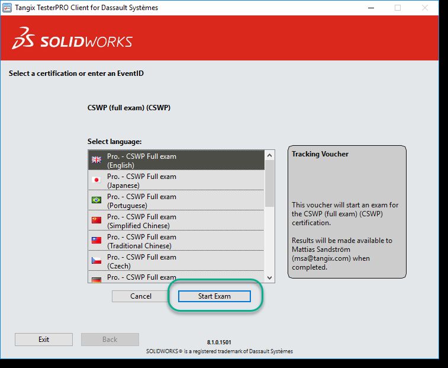Select the CSWP Full exam (Japanese) entry

[x=176, y=180]
